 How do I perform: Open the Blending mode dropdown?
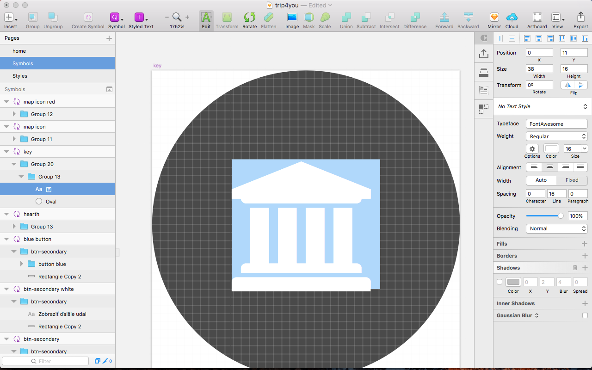point(556,228)
